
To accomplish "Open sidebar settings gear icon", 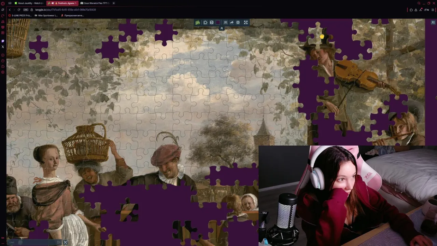I will 3,72.
